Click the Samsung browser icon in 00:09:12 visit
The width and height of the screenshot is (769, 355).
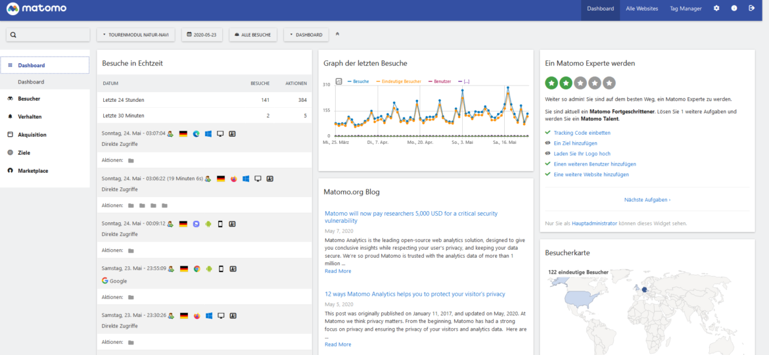[196, 224]
